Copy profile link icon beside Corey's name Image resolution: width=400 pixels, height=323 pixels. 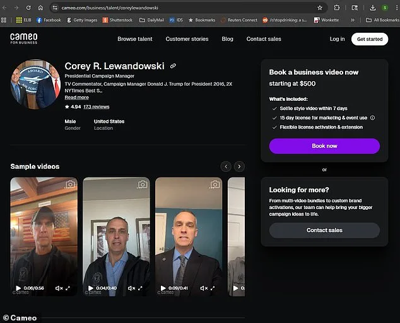pyautogui.click(x=173, y=66)
